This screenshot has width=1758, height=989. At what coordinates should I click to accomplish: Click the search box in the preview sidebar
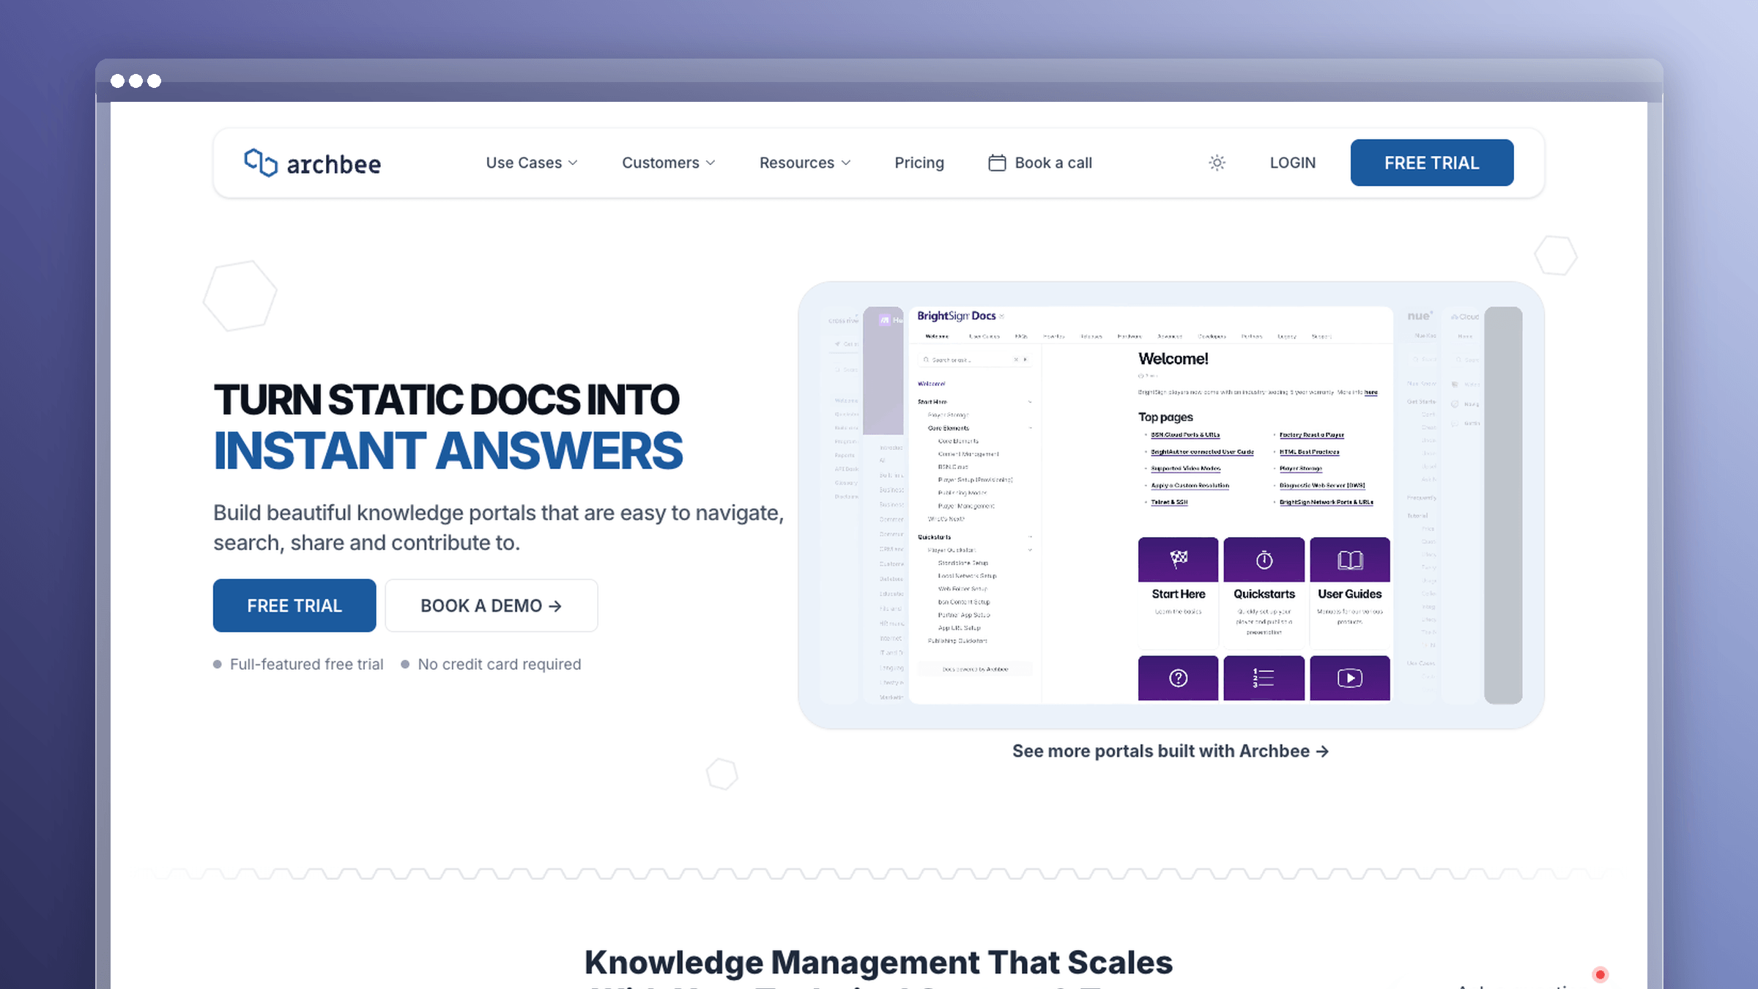click(975, 360)
